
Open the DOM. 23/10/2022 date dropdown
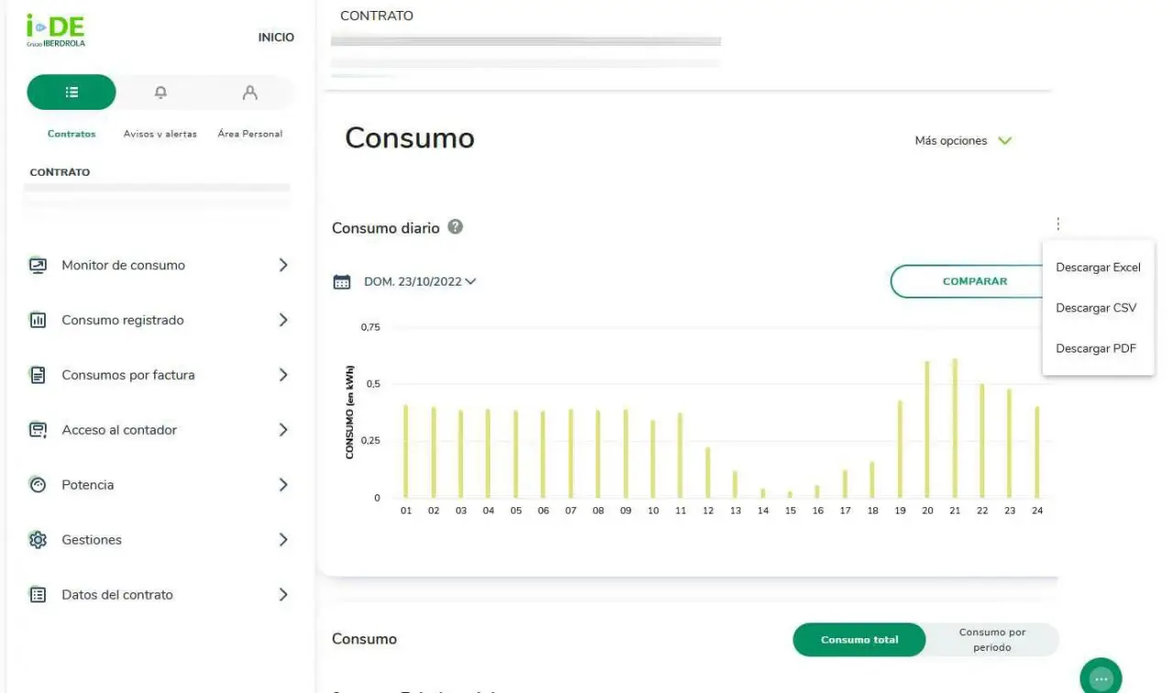click(420, 282)
